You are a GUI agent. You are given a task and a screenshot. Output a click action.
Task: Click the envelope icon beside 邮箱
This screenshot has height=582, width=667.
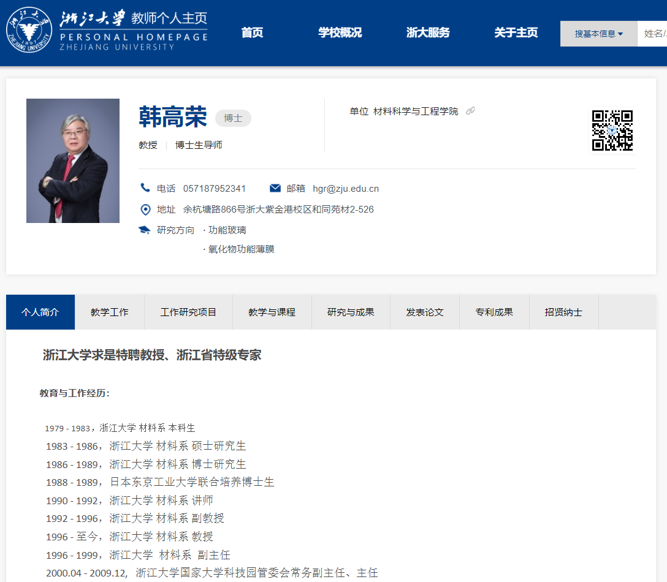coord(275,188)
